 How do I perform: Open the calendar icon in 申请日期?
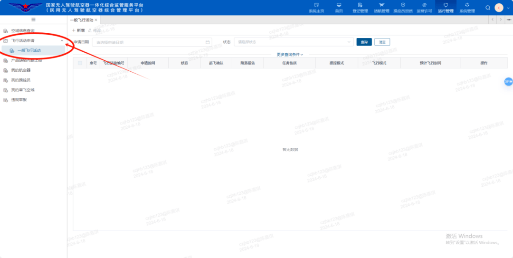[208, 42]
